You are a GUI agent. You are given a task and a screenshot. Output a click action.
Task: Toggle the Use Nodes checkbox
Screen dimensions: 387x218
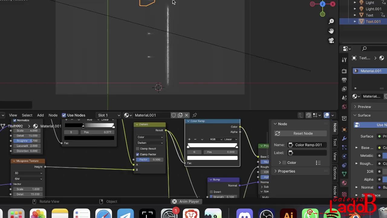pos(64,115)
